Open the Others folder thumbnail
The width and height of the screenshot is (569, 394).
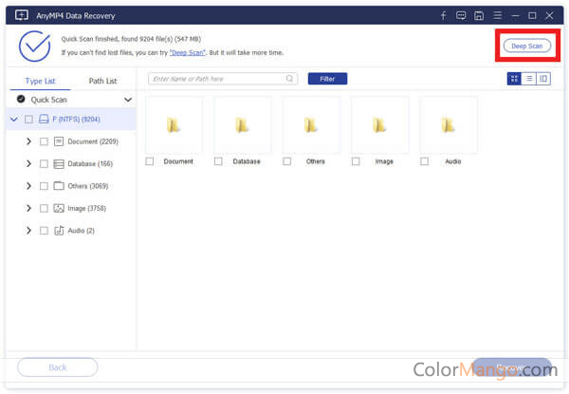click(311, 125)
